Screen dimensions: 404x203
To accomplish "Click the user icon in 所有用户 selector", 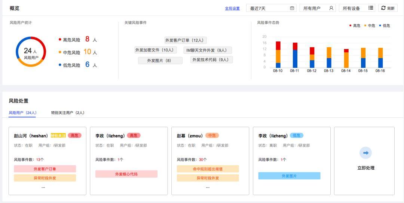I will [x=331, y=8].
